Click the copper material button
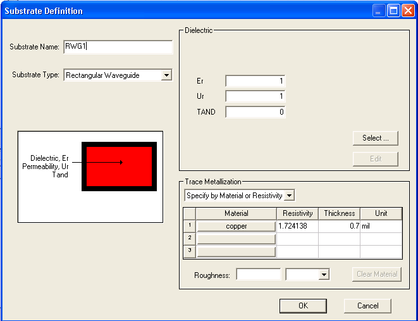The width and height of the screenshot is (418, 321). [x=237, y=226]
